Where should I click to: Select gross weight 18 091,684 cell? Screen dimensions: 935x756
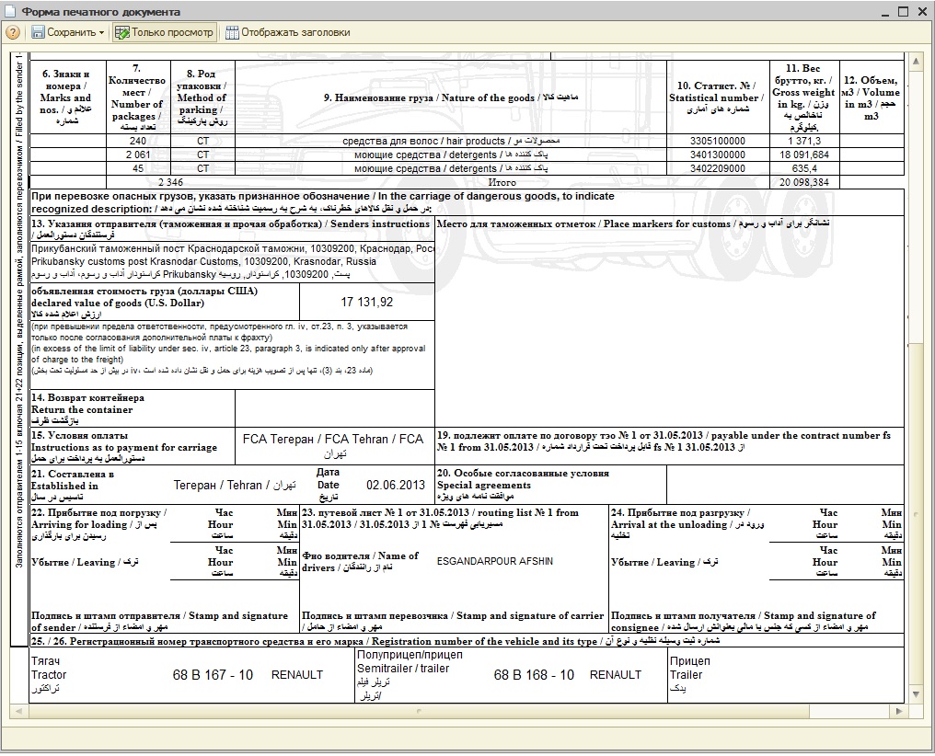[804, 155]
